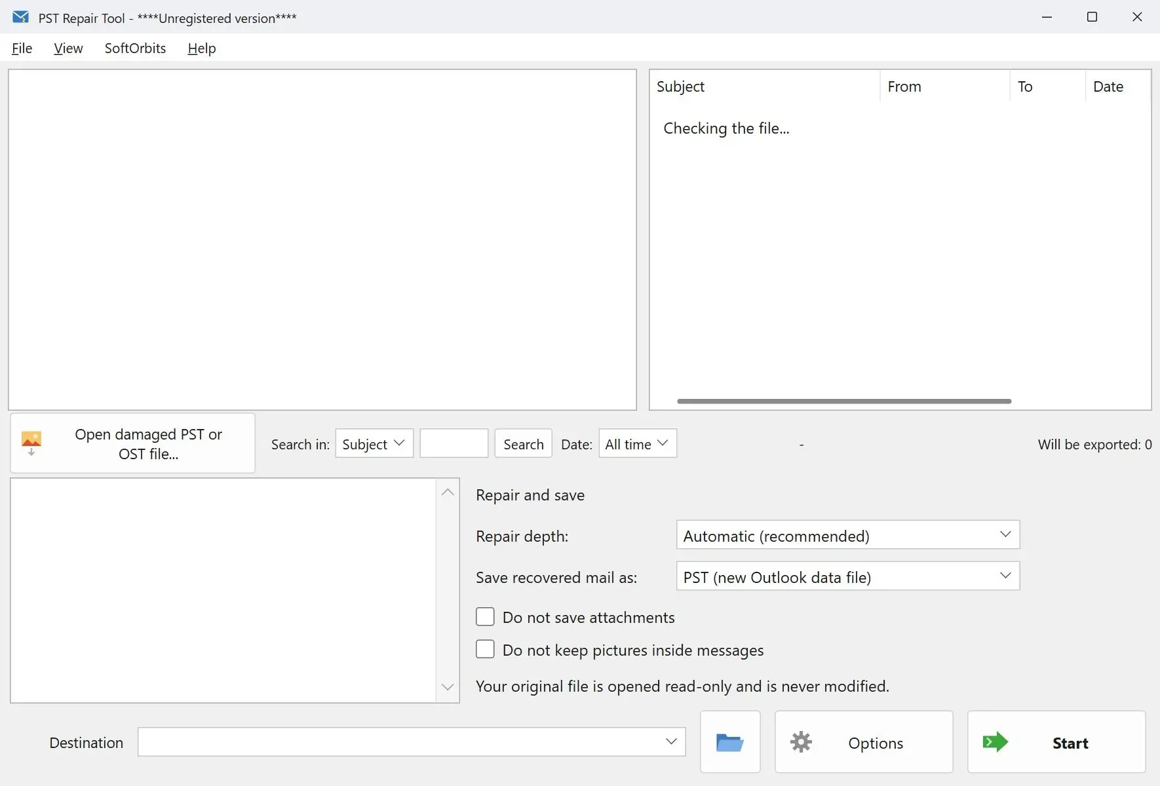Click Open damaged PST or OST file button
This screenshot has height=786, width=1160.
132,443
